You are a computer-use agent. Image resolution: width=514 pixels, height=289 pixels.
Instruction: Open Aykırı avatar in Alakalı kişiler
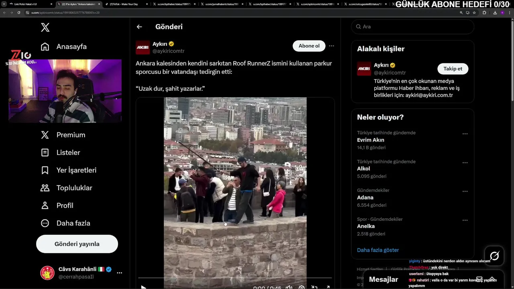[364, 69]
